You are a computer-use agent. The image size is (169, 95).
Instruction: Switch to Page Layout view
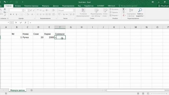[143, 93]
